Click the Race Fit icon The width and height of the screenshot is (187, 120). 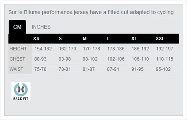point(21,91)
